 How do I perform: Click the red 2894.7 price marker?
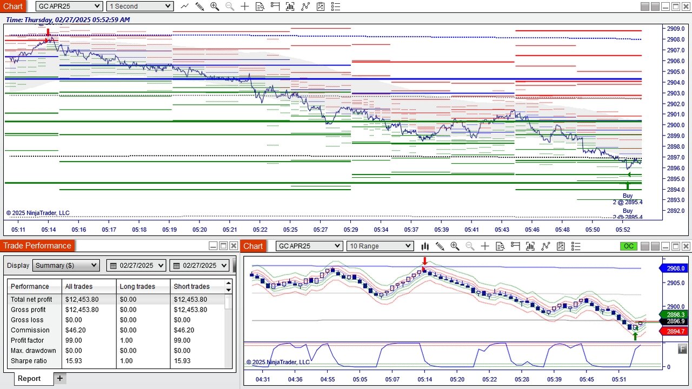click(x=674, y=331)
